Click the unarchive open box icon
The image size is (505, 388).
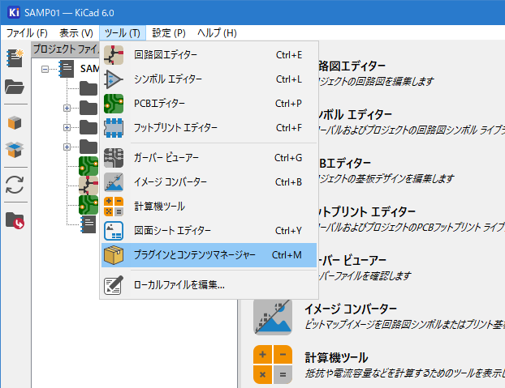click(15, 150)
